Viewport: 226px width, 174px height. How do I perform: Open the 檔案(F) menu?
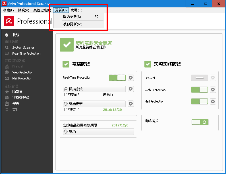point(9,10)
